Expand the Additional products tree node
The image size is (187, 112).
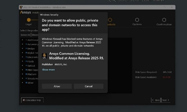point(22,40)
